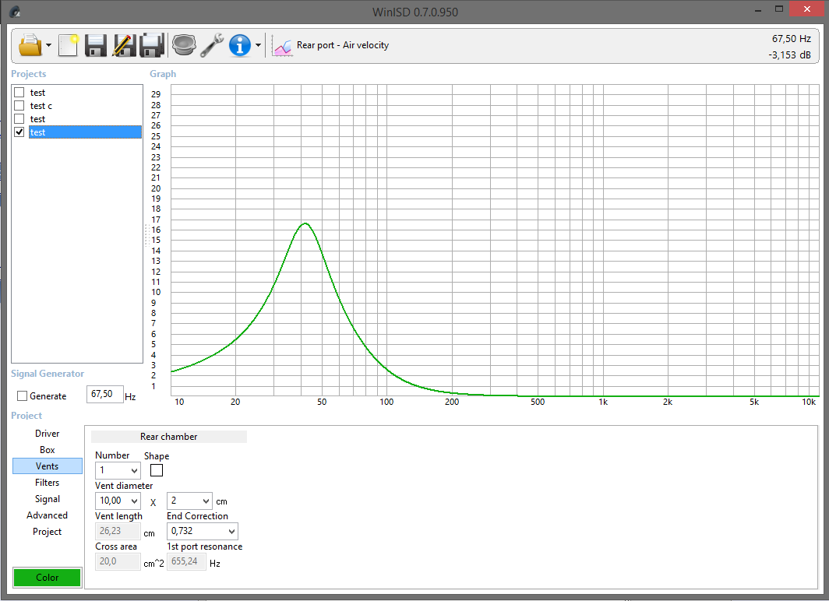Expand the open-folder dropdown arrow
This screenshot has height=601, width=829.
(x=48, y=45)
